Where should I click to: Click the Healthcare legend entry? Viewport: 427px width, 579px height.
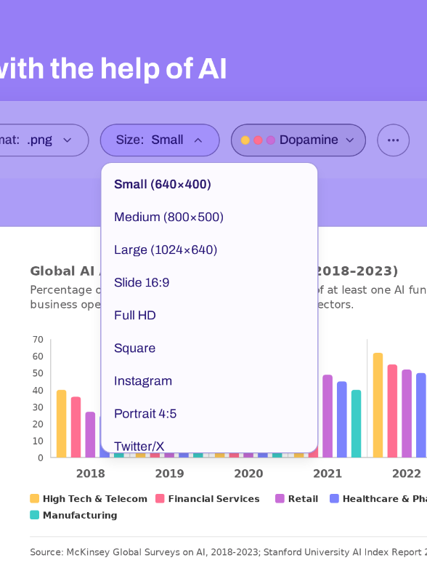coord(378,499)
